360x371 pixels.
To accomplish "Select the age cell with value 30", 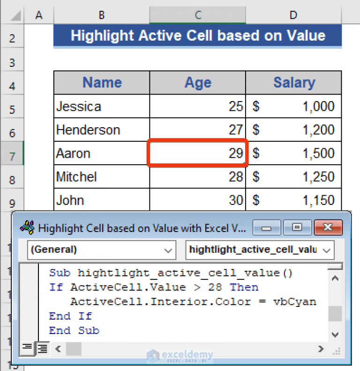I will (198, 199).
